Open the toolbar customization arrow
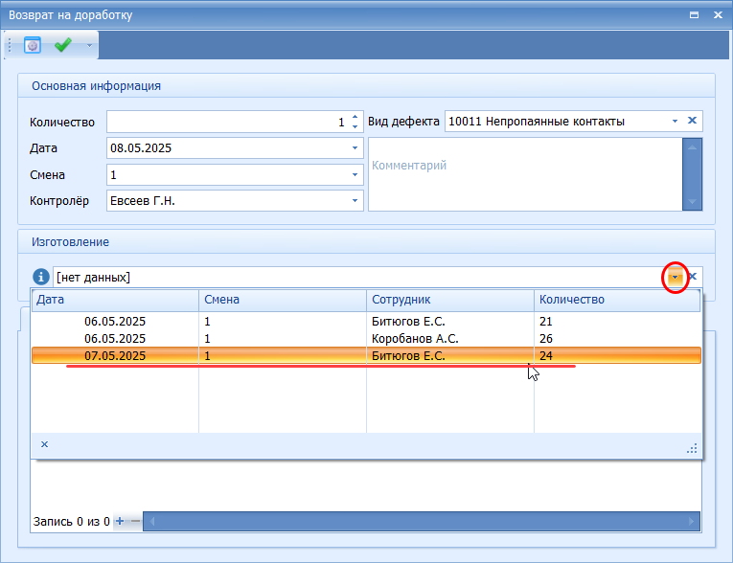This screenshot has width=733, height=563. (x=90, y=45)
